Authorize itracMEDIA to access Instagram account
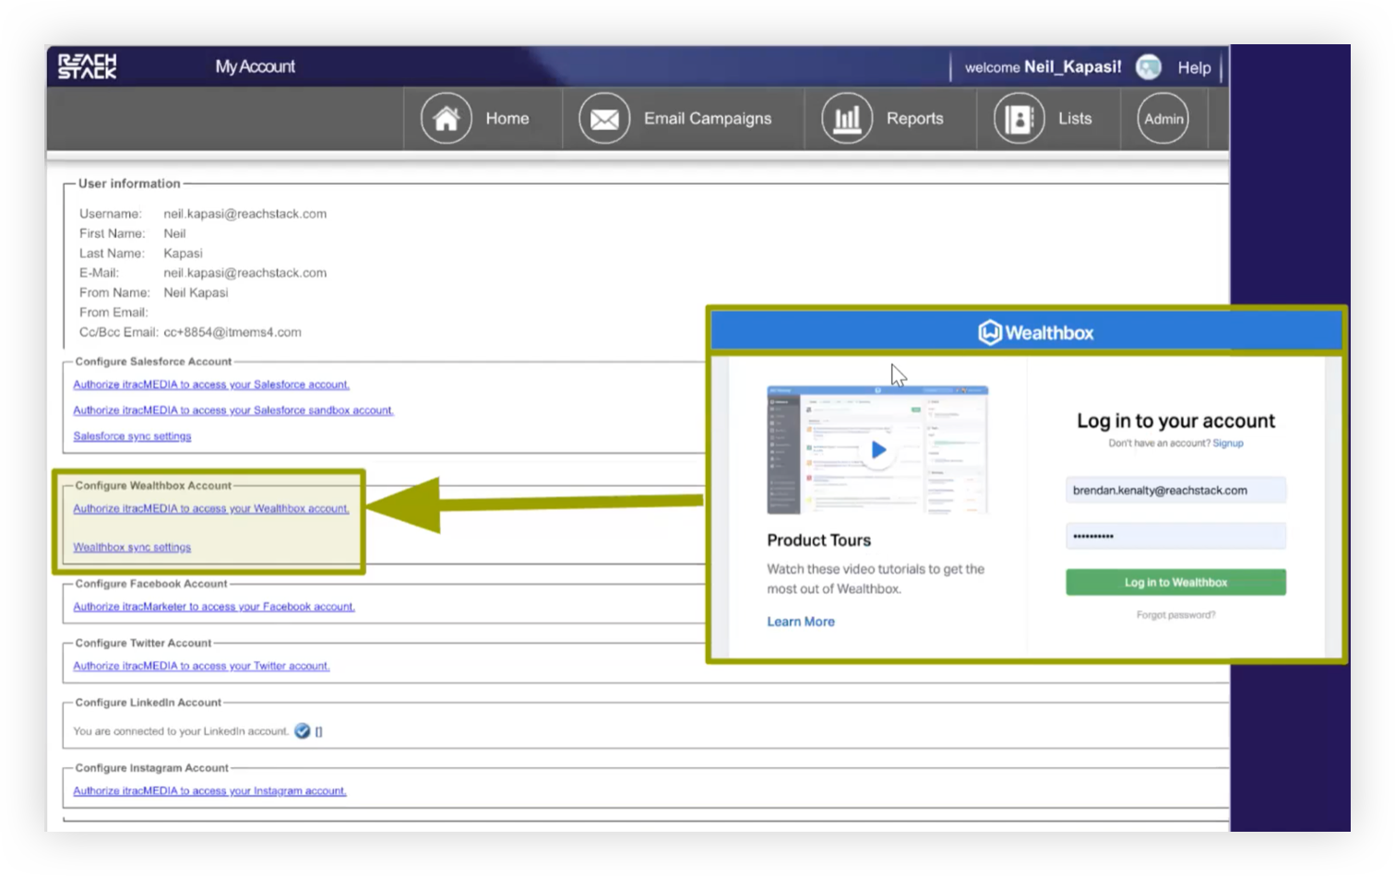The height and width of the screenshot is (876, 1395). coord(209,791)
